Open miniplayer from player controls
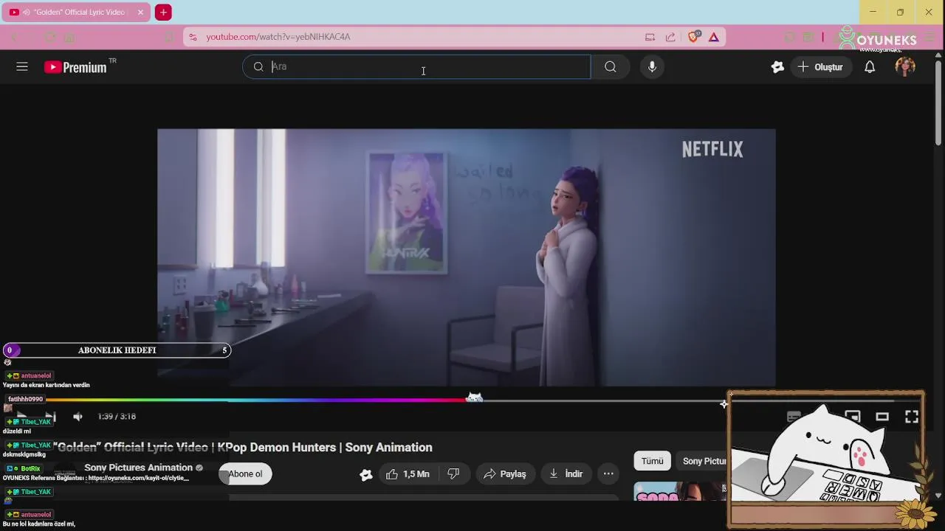The width and height of the screenshot is (945, 531). pyautogui.click(x=853, y=417)
